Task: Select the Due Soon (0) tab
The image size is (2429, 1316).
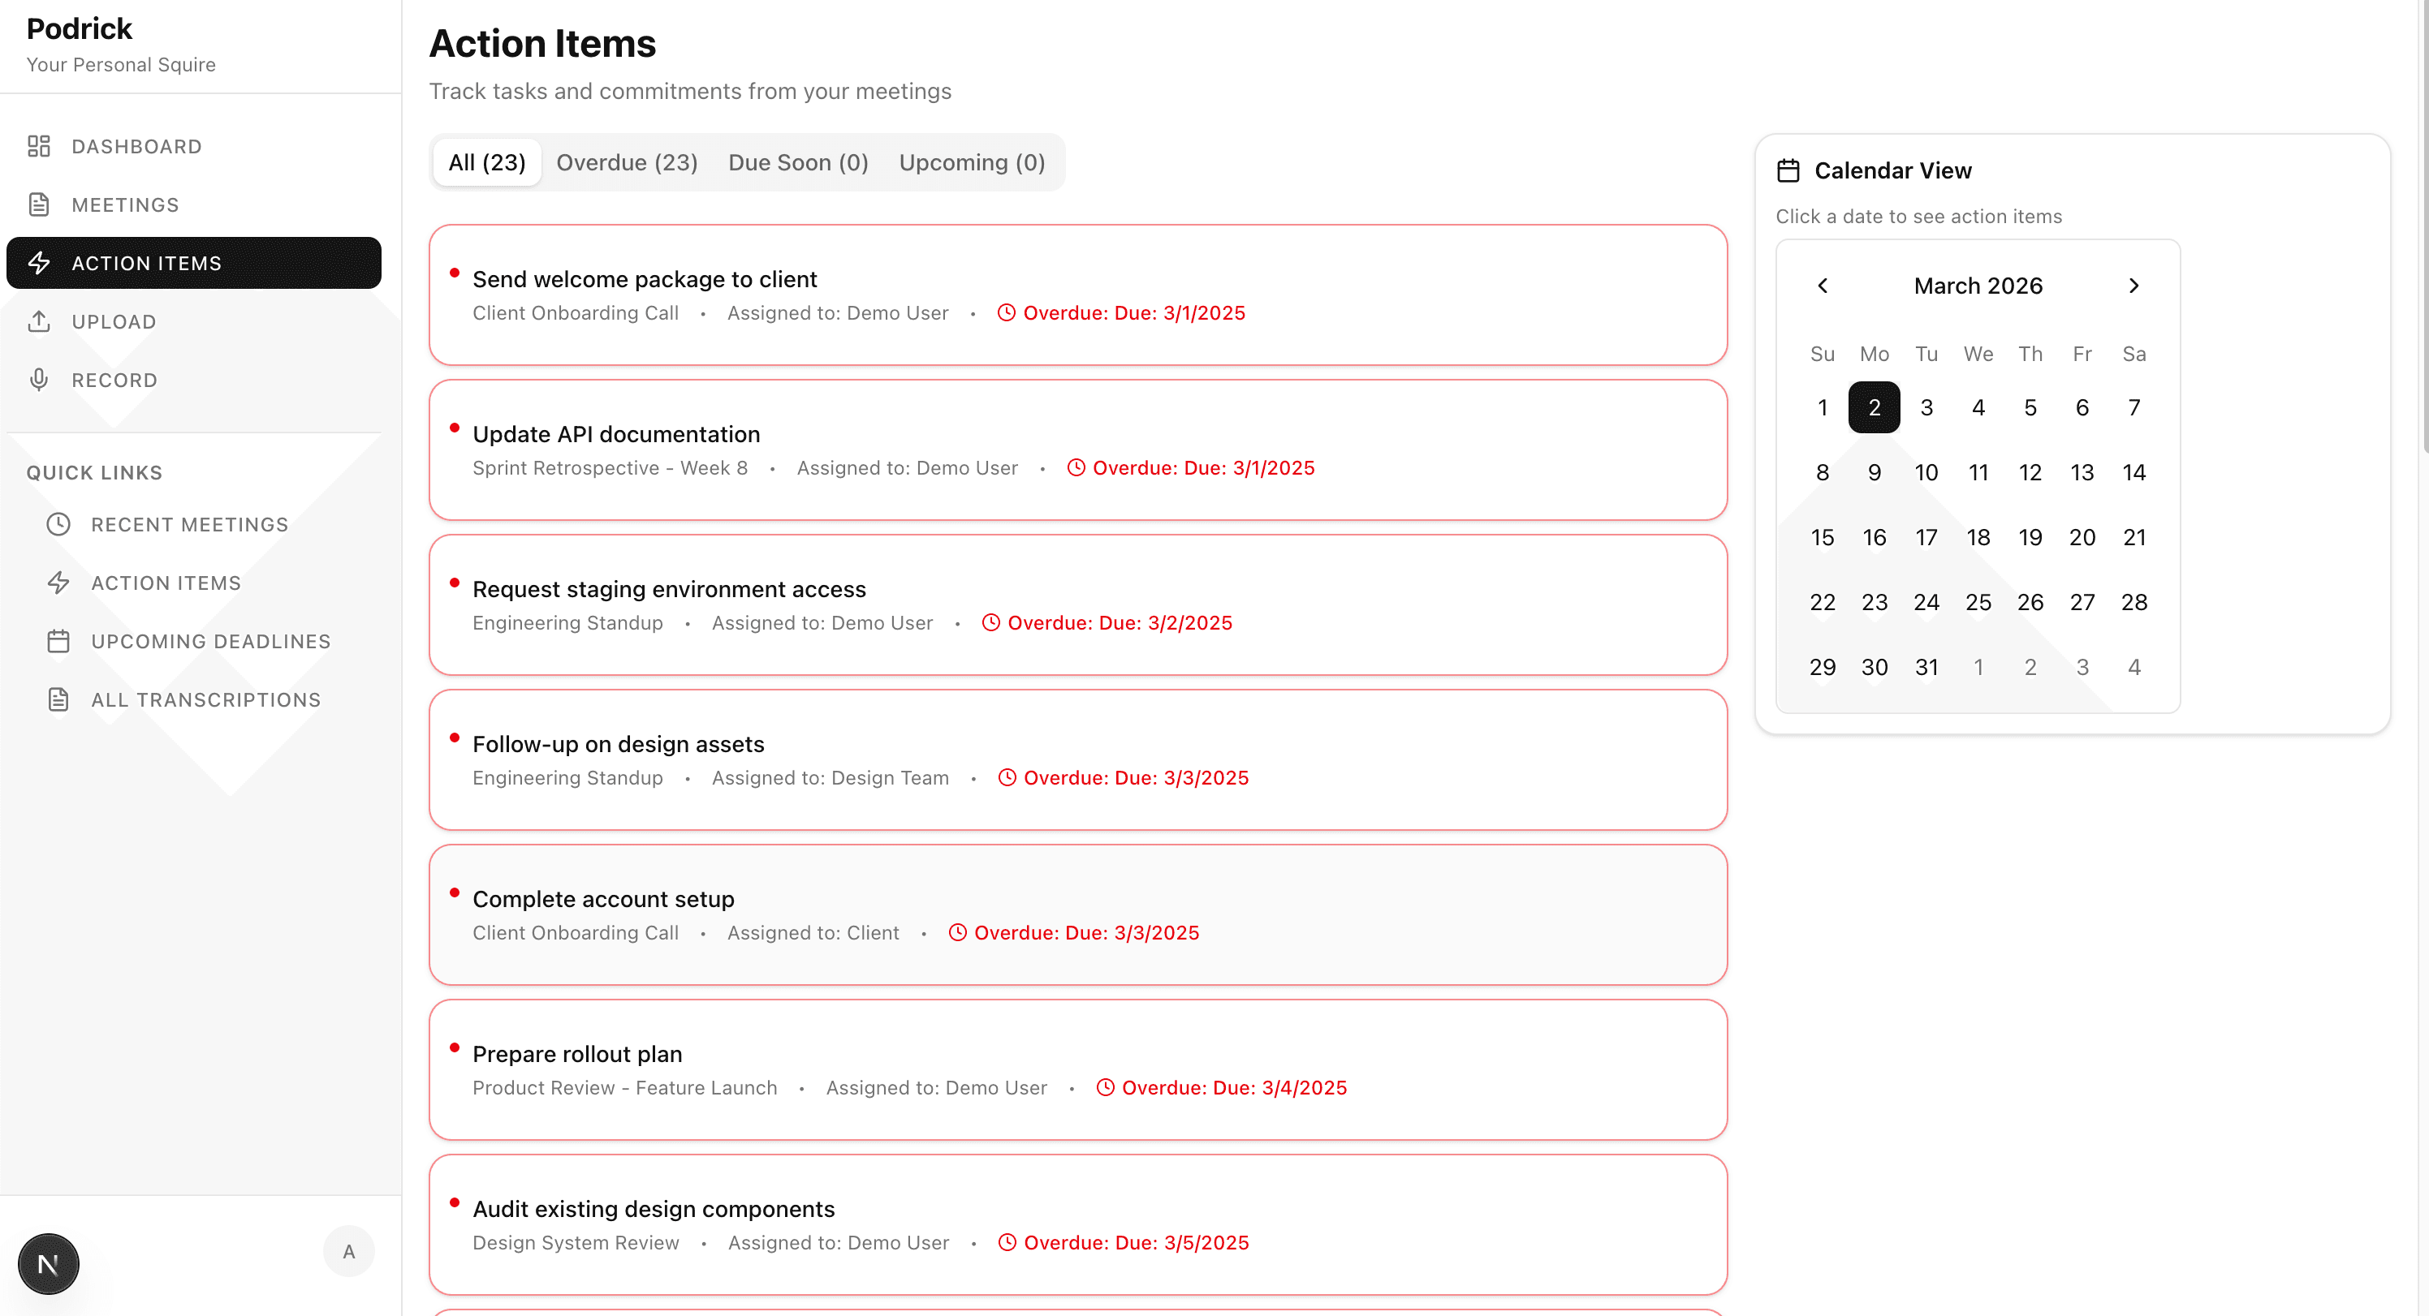Action: point(798,162)
